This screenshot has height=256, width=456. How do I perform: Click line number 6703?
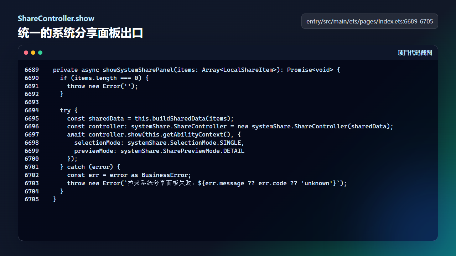[x=32, y=183]
